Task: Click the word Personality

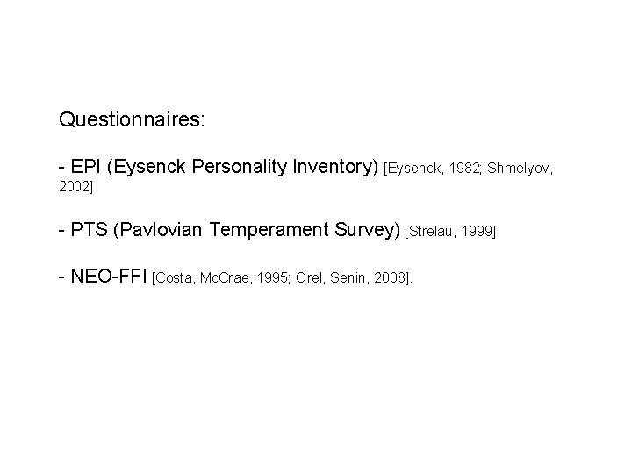Action: tap(239, 167)
